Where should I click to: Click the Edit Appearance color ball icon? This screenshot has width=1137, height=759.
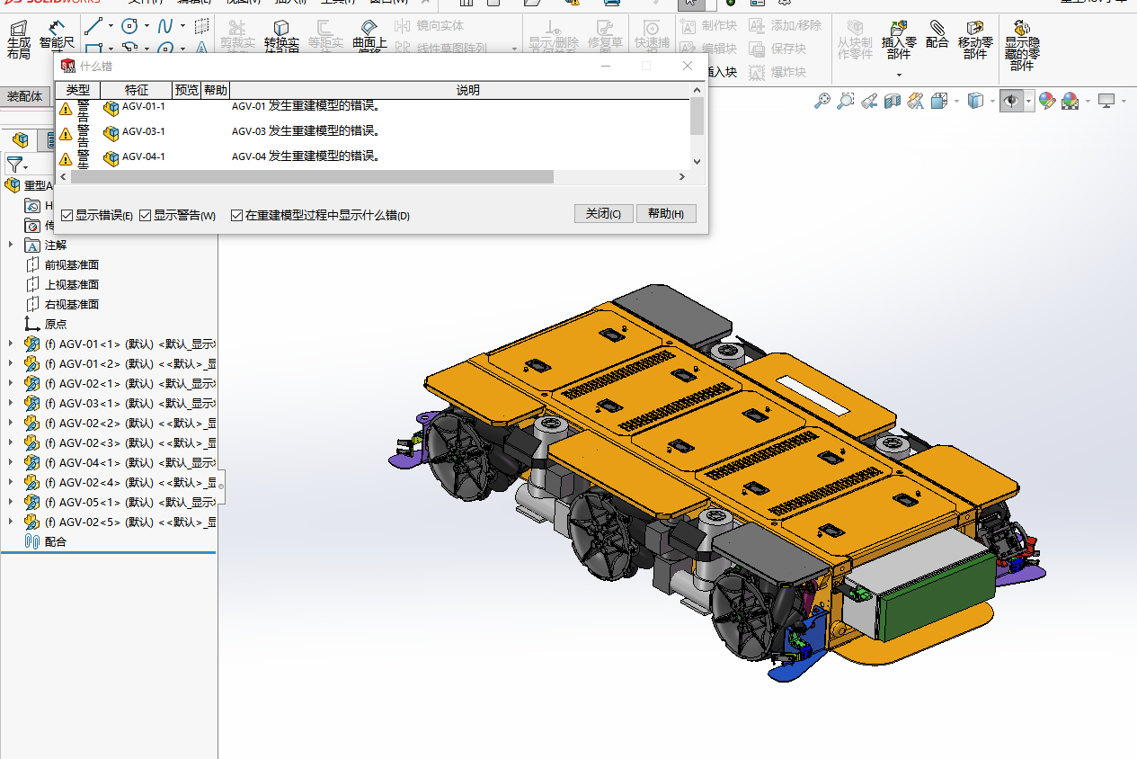tap(1046, 102)
